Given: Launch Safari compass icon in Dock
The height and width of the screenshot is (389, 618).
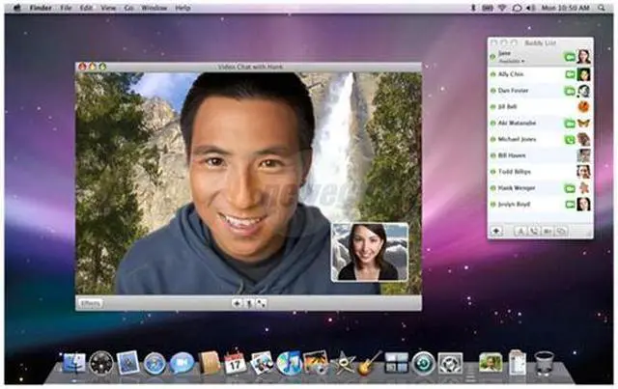Looking at the screenshot, I should 154,363.
